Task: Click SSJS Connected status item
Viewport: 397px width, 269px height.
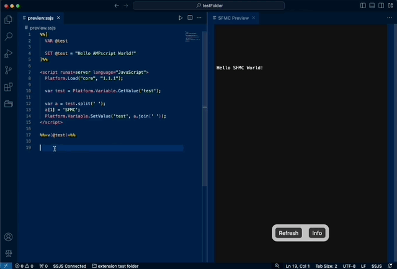Action: coord(69,266)
